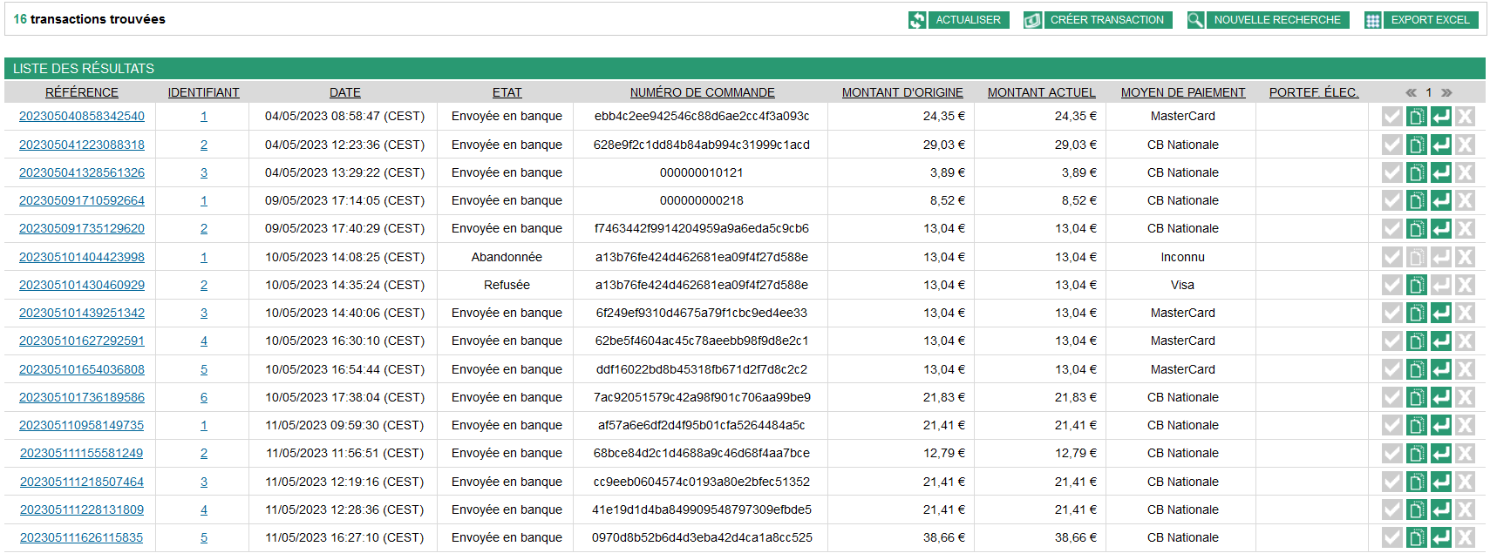Image resolution: width=1490 pixels, height=560 pixels.
Task: Open identifier link 6 on the 21,83 € row
Action: click(x=204, y=397)
